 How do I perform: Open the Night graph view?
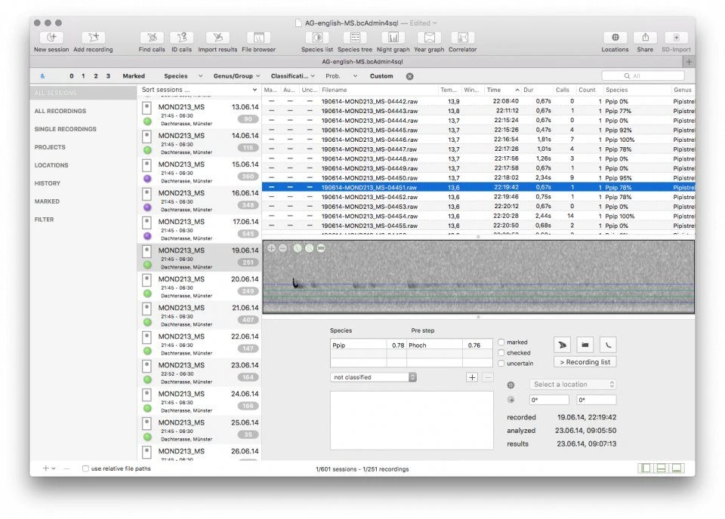point(393,38)
